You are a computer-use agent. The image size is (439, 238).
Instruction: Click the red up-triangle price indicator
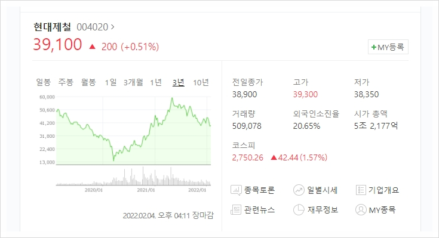point(92,47)
